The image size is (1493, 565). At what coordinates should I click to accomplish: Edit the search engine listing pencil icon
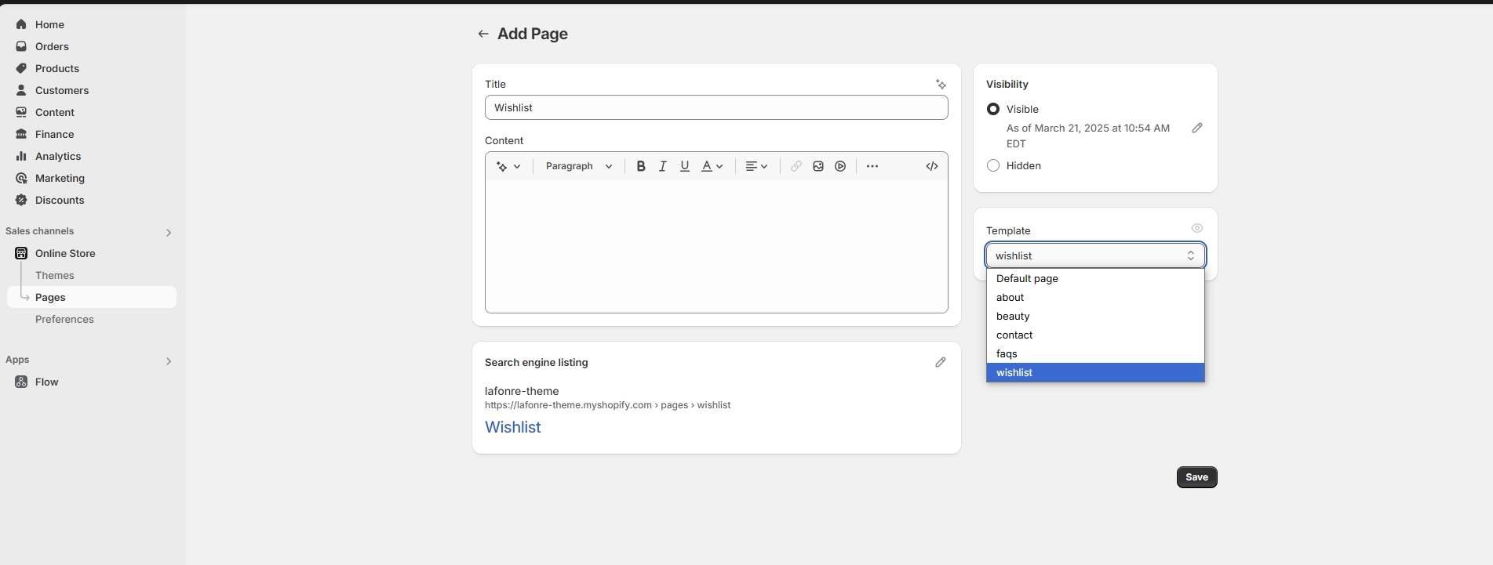click(x=940, y=362)
